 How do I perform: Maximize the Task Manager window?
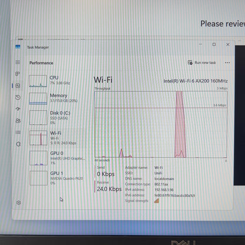point(214,44)
